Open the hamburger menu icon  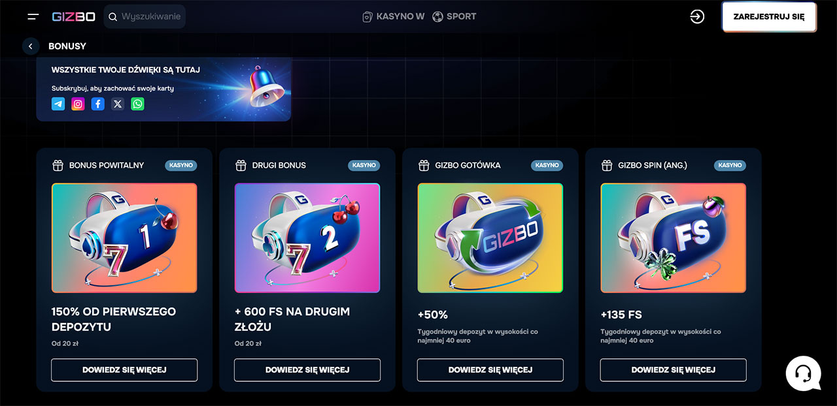click(33, 16)
